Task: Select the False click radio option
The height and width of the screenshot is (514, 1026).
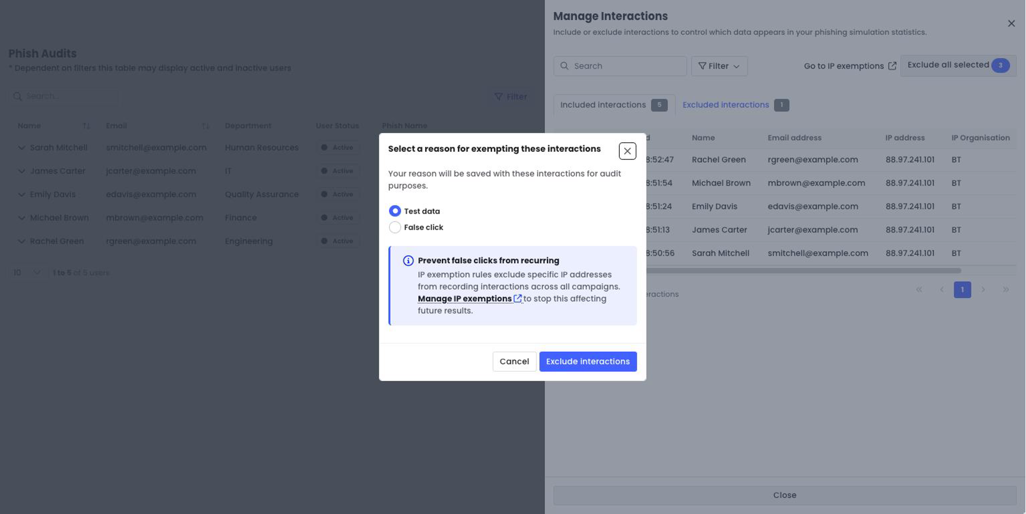Action: [395, 227]
